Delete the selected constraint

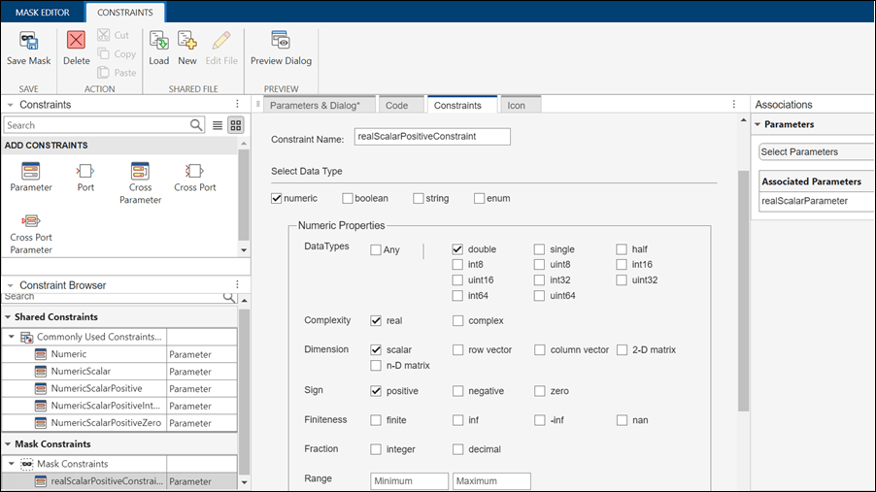click(76, 48)
